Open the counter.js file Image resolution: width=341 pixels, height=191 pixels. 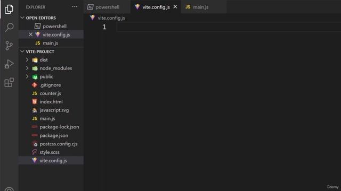pyautogui.click(x=51, y=93)
